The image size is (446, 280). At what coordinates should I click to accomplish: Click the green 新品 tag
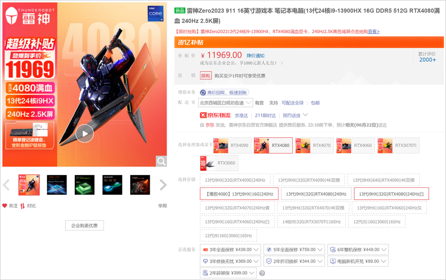(180, 10)
